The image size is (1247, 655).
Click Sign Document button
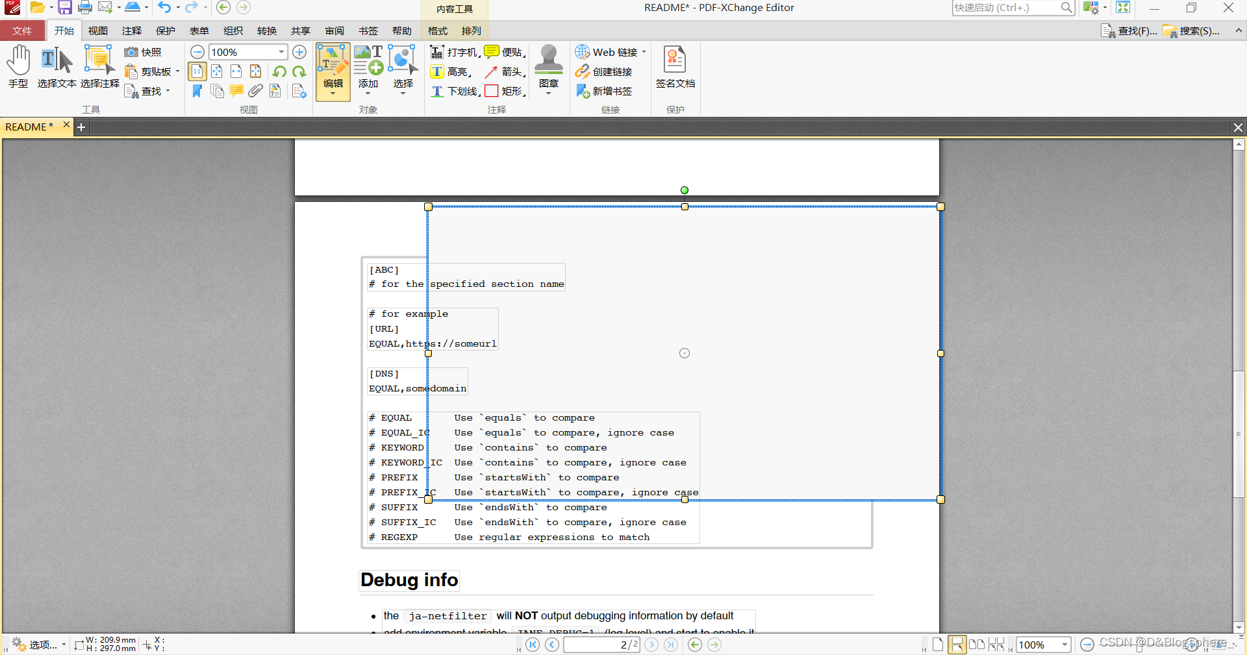pyautogui.click(x=675, y=68)
